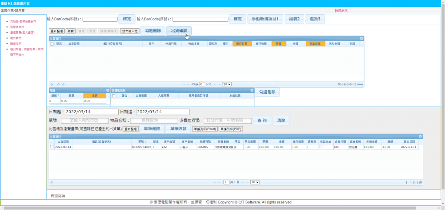Collapse the lower 出貨項目 results grid
445x210 pixels.
pyautogui.click(x=420, y=136)
